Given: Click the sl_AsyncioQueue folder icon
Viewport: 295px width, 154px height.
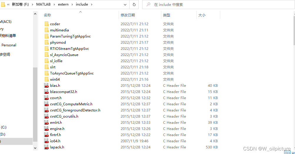Looking at the screenshot, I should coord(47,55).
